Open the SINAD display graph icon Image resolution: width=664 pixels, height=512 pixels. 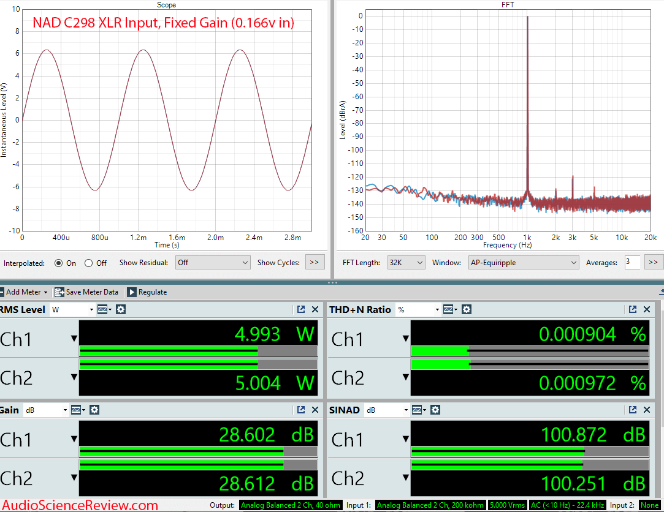click(418, 410)
